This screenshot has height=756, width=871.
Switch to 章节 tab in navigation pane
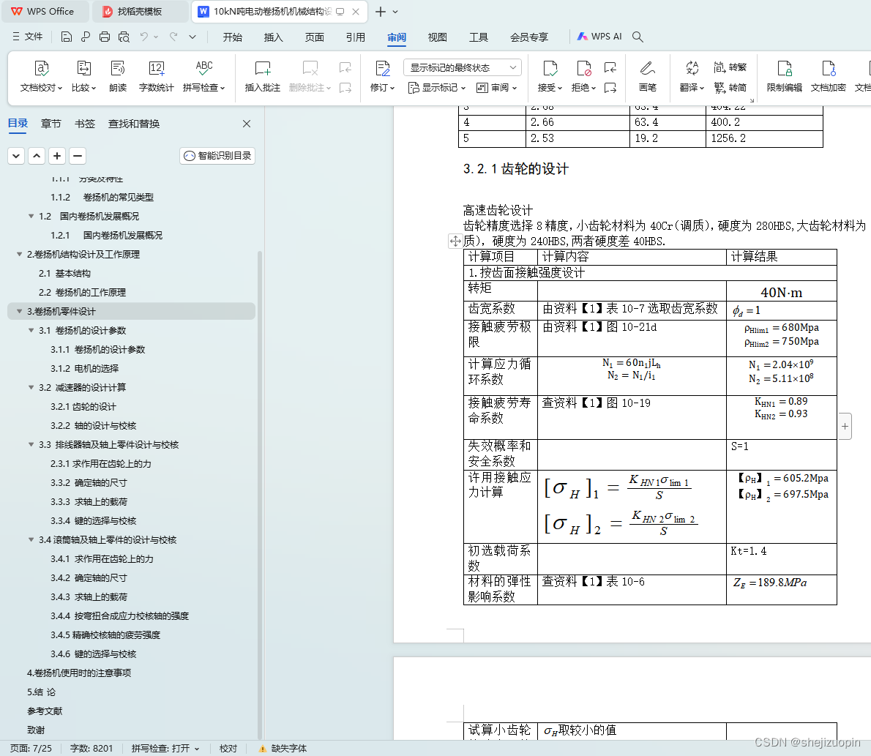(51, 123)
